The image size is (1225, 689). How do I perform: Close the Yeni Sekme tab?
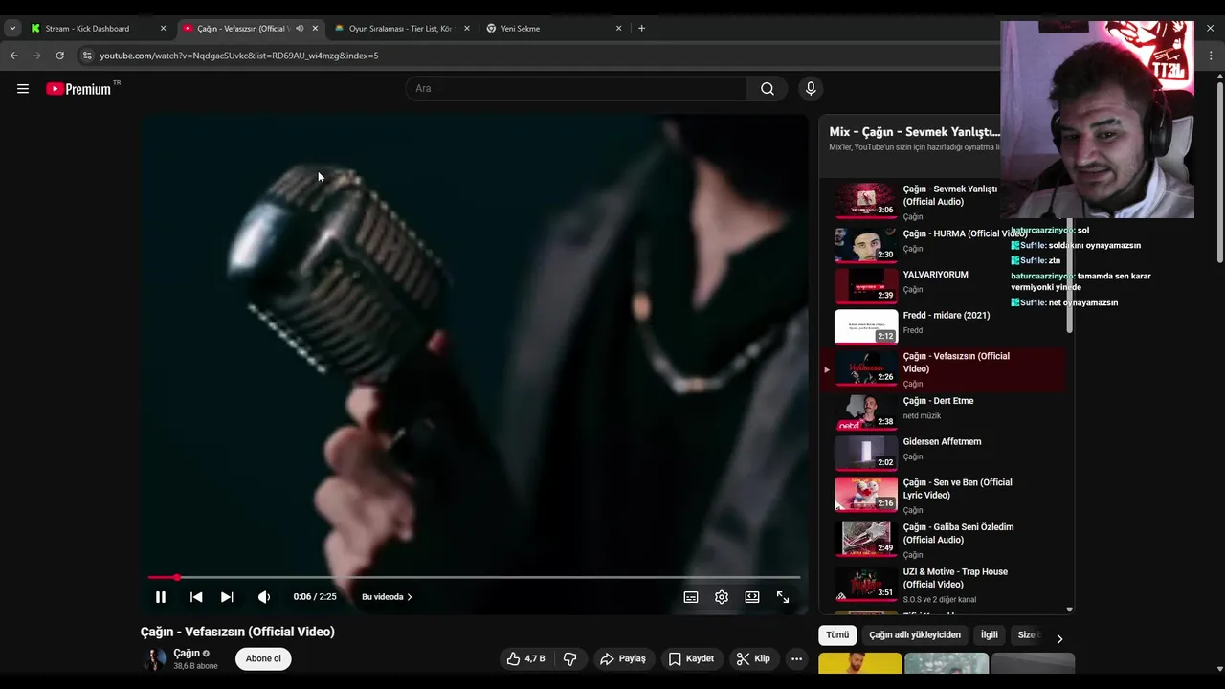coord(618,29)
